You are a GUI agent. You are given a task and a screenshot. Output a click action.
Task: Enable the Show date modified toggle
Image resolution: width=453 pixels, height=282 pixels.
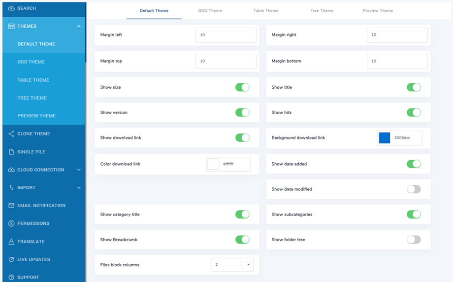tap(414, 189)
